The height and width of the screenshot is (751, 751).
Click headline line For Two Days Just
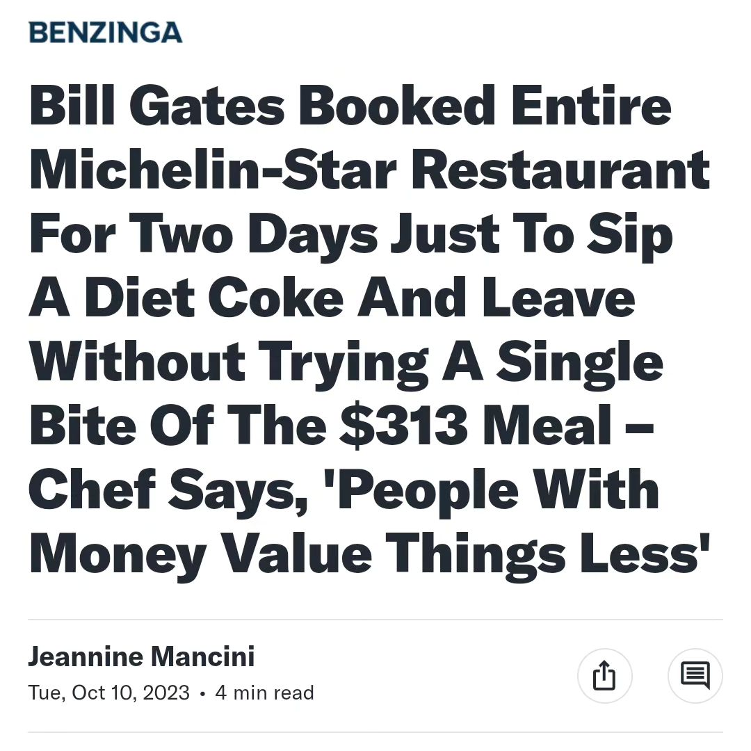pos(351,234)
